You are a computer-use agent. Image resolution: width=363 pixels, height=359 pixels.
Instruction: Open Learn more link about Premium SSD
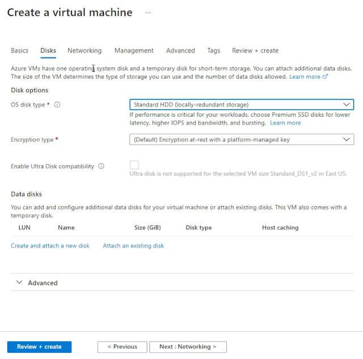(x=285, y=123)
